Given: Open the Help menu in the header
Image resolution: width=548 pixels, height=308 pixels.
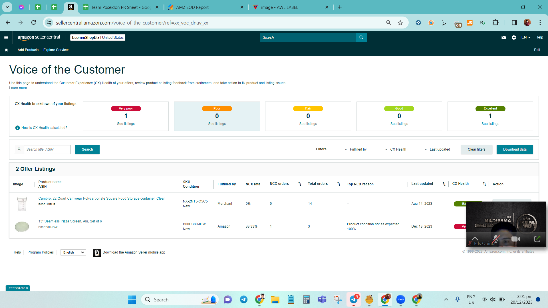Looking at the screenshot, I should (539, 37).
